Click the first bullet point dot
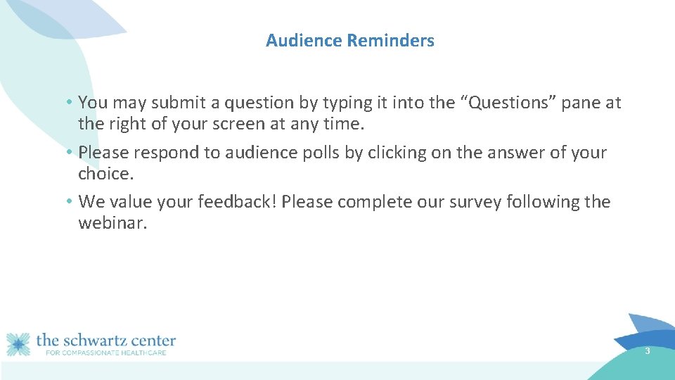This screenshot has height=380, width=675. point(72,103)
